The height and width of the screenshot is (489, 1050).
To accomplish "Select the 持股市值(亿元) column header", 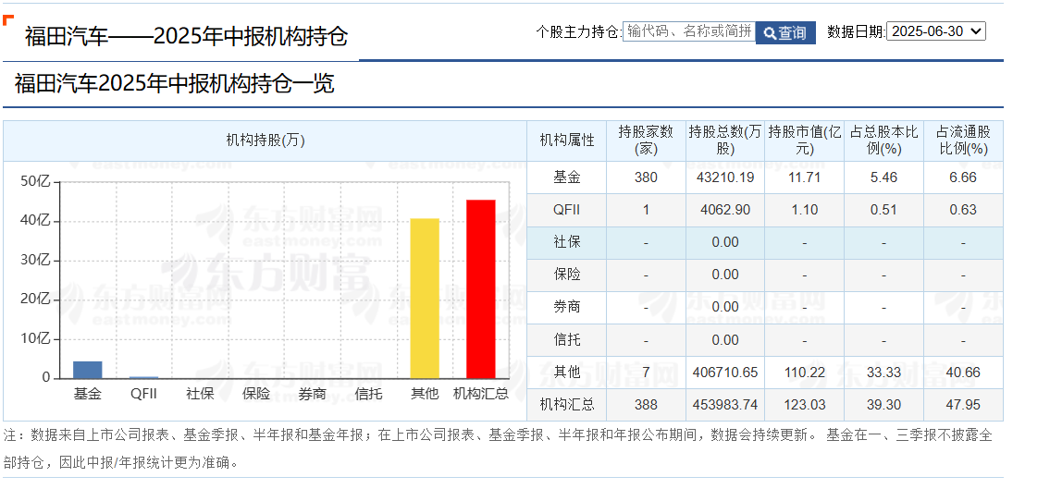I will coord(804,141).
